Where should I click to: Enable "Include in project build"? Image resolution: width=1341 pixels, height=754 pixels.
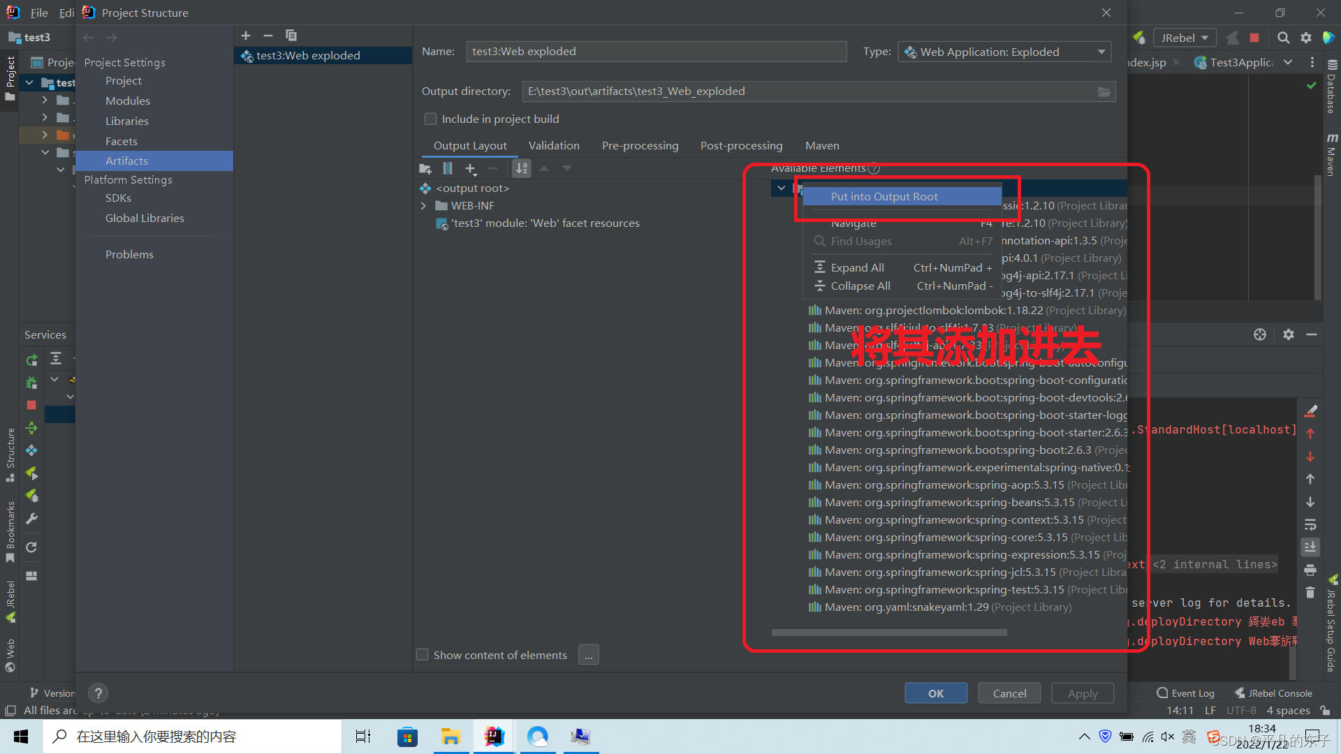point(431,119)
